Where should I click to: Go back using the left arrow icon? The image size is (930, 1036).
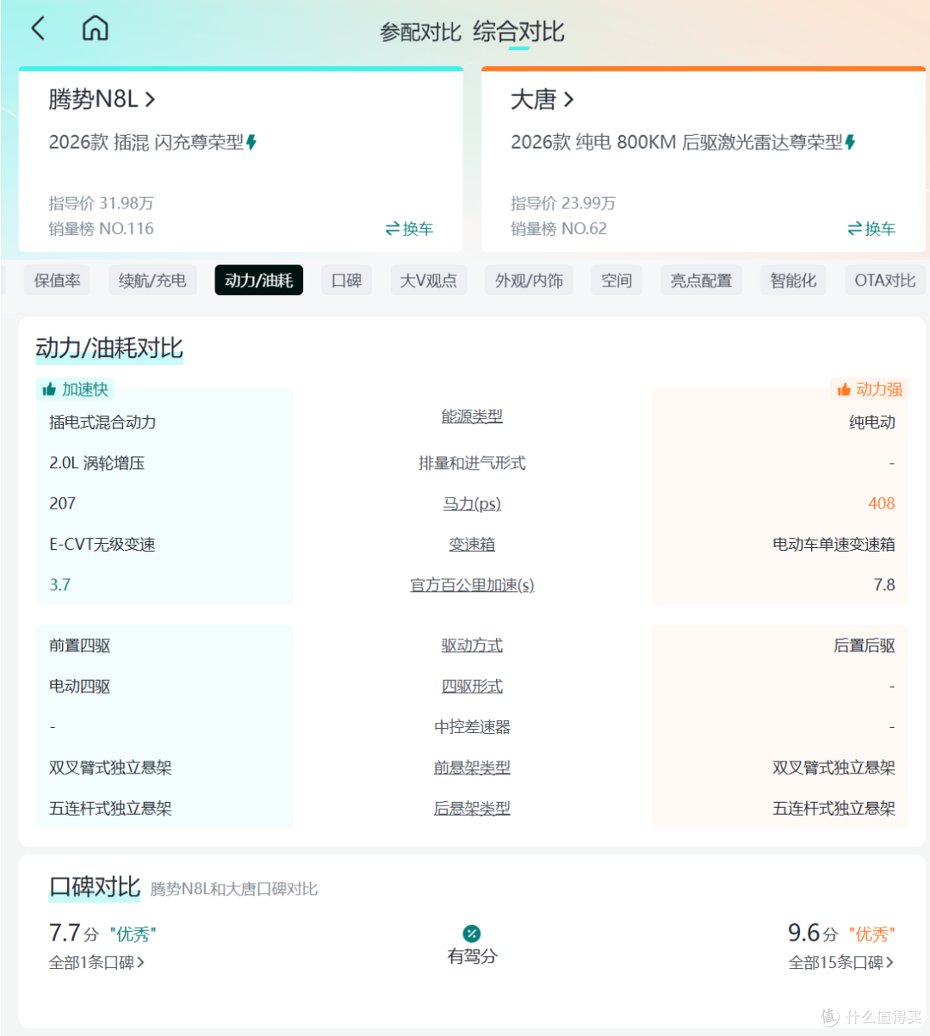pos(38,28)
